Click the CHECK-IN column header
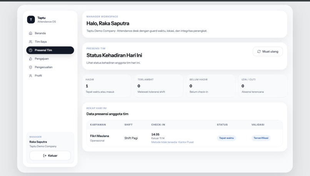Viewport: 310px width, 176px height. (158, 125)
